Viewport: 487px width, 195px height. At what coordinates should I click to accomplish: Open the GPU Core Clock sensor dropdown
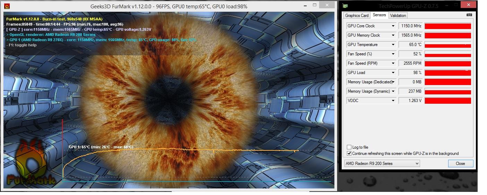(393, 26)
